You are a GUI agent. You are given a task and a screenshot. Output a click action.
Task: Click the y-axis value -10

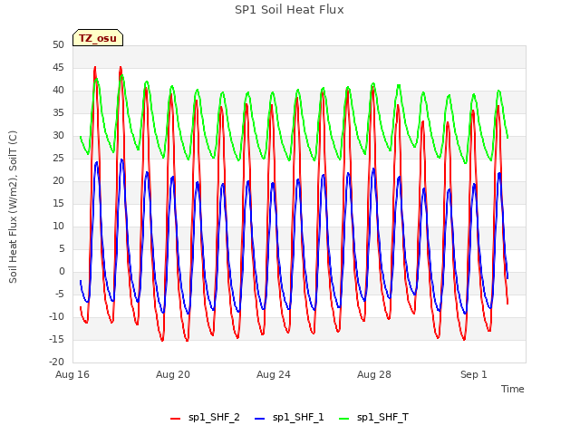click(x=56, y=316)
